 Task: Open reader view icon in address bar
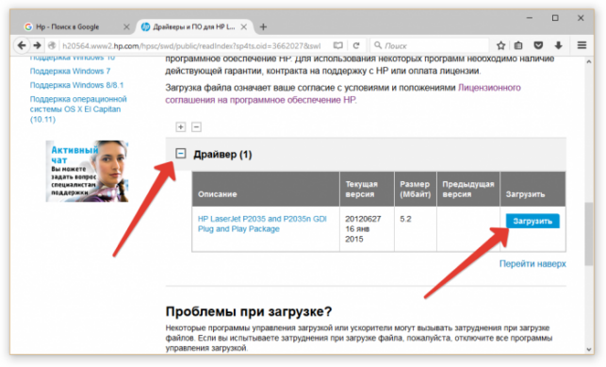pyautogui.click(x=338, y=45)
